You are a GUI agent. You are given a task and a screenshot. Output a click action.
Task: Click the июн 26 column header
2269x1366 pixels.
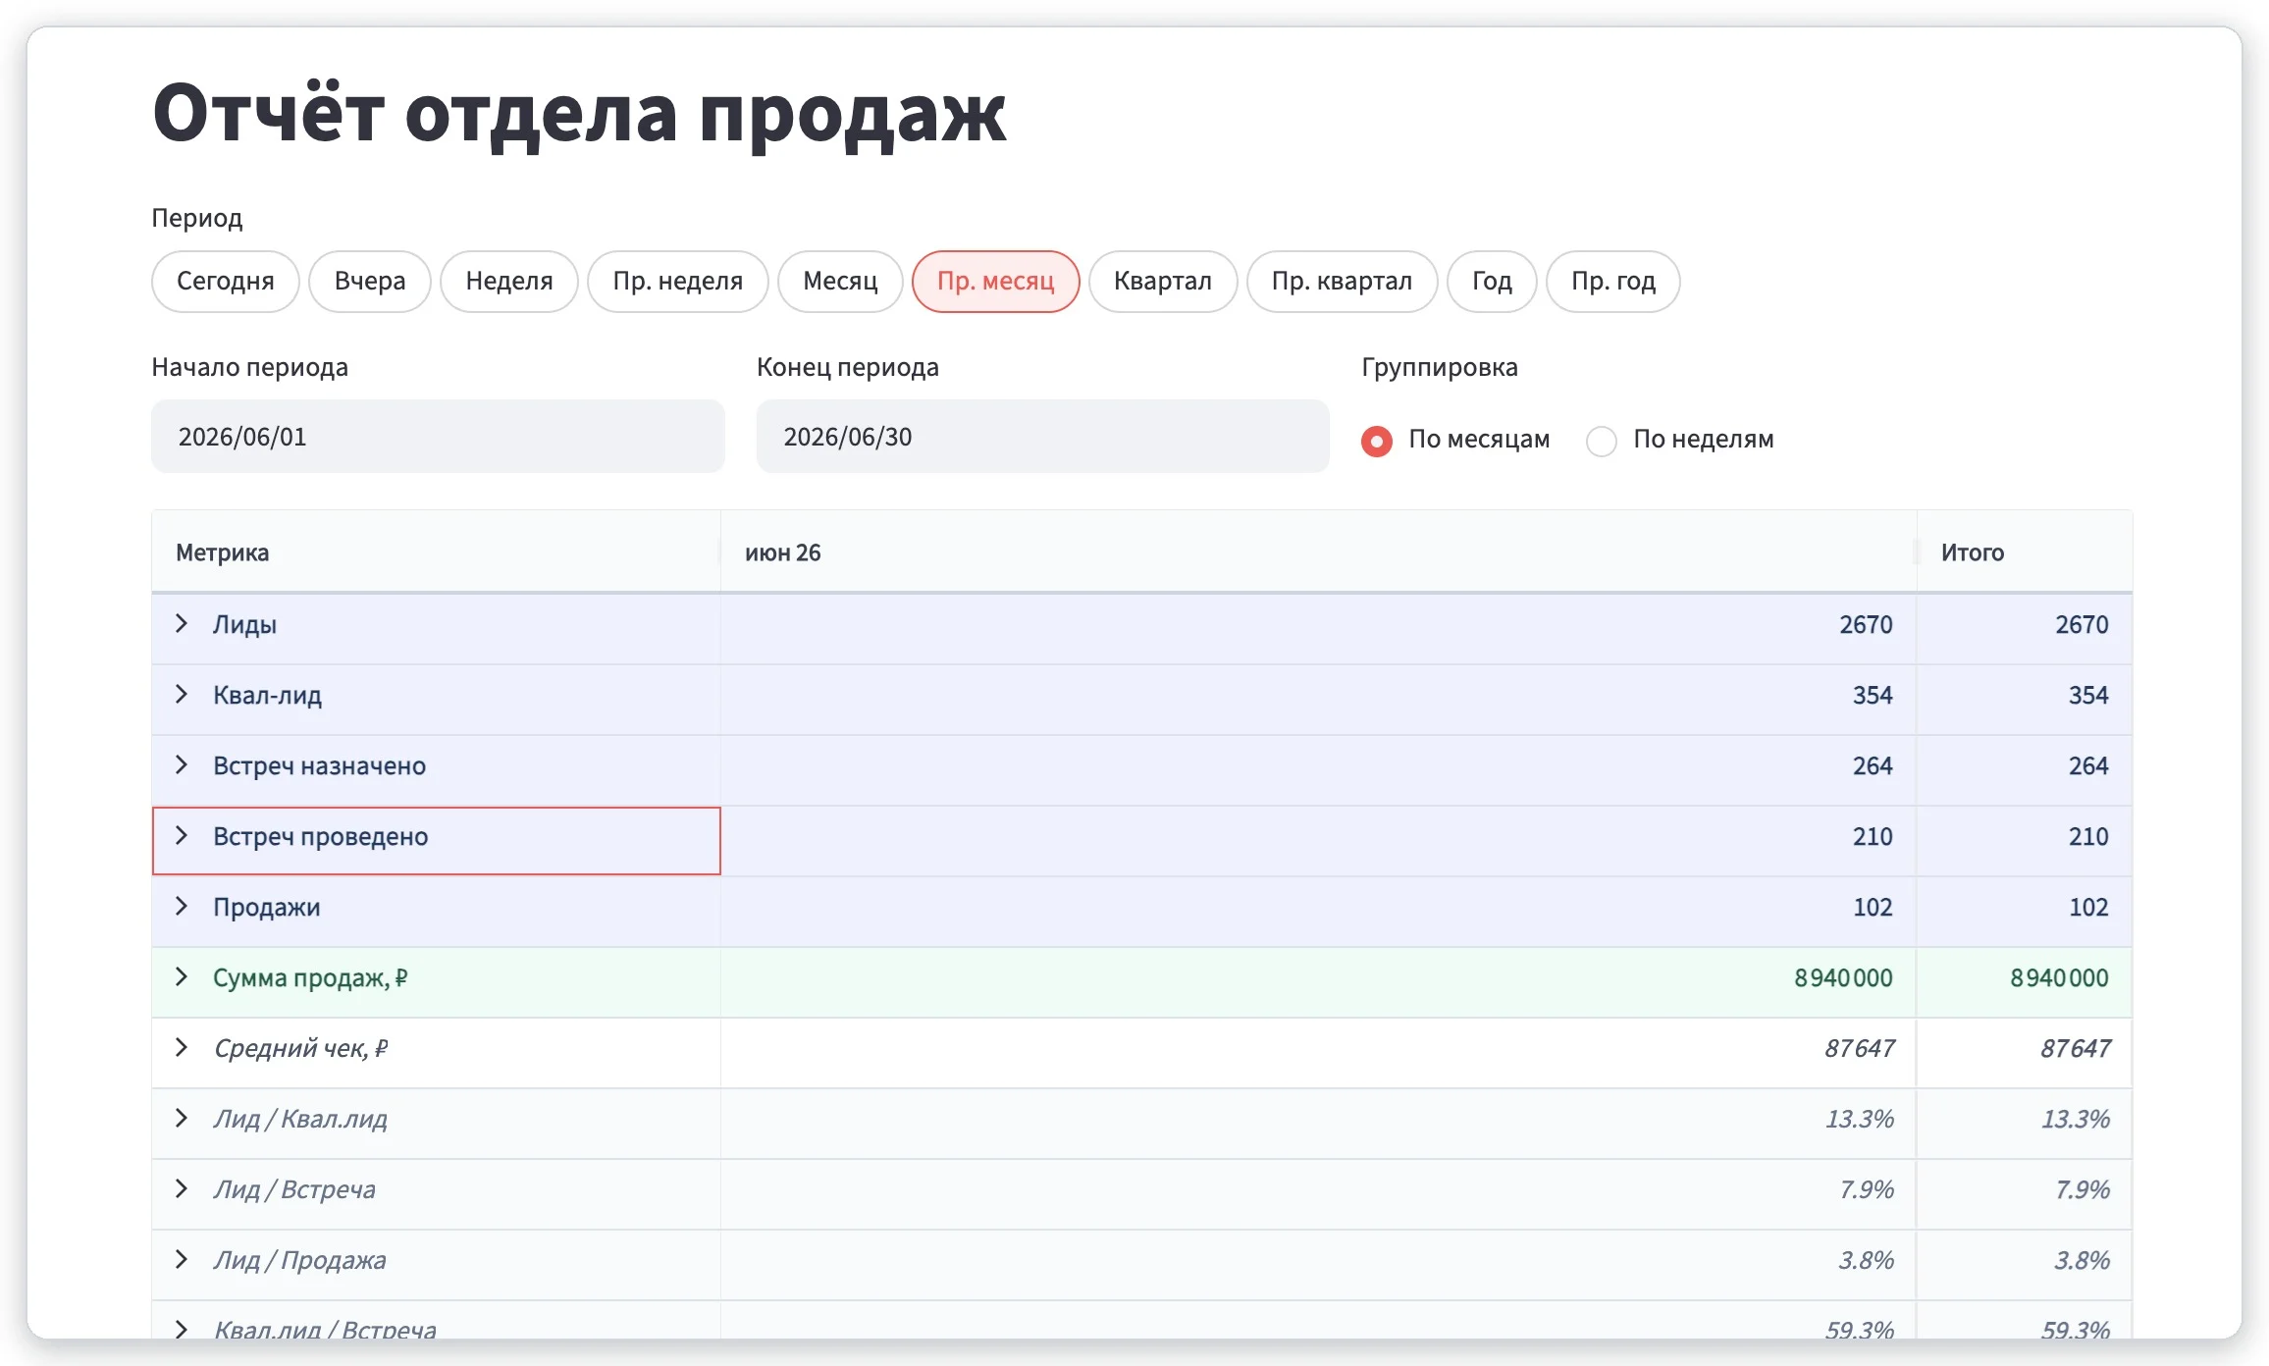1318,552
